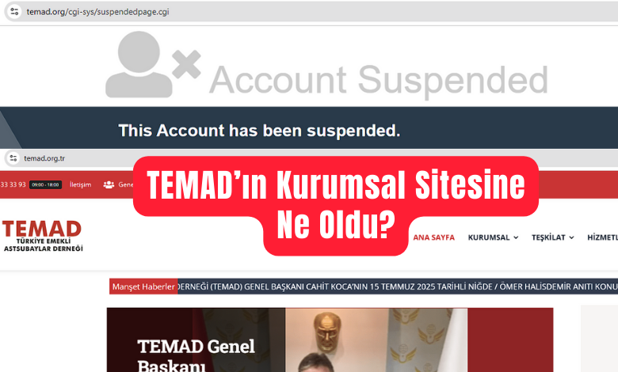Viewport: 618px width, 372px height.
Task: Open the TEMAD Genel Başkanı slider banner
Action: click(330, 340)
